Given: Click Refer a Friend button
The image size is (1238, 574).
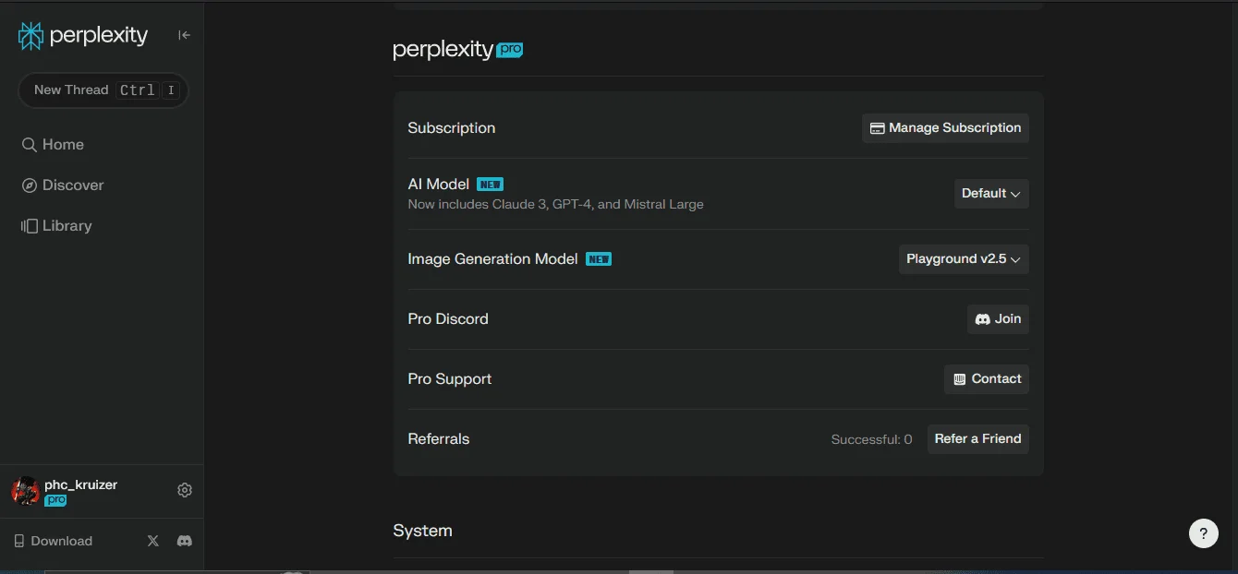Looking at the screenshot, I should click(x=977, y=439).
